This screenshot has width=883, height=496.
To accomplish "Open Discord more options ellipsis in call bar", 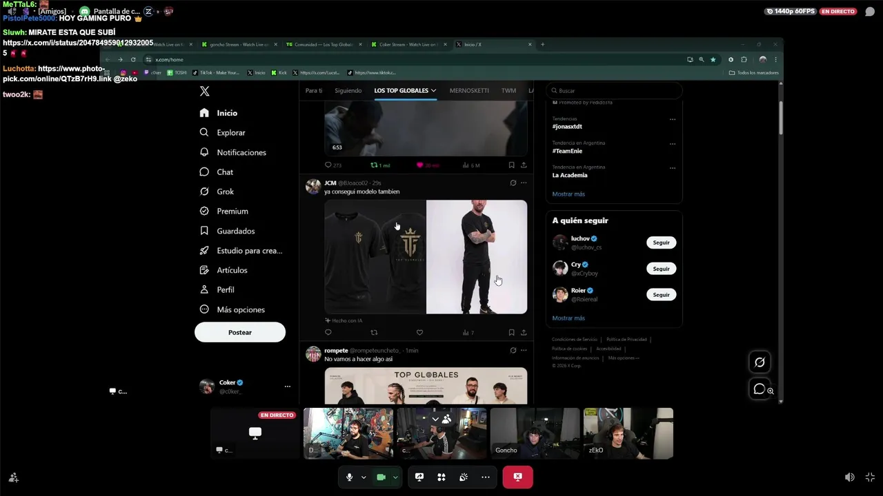I will point(486,477).
